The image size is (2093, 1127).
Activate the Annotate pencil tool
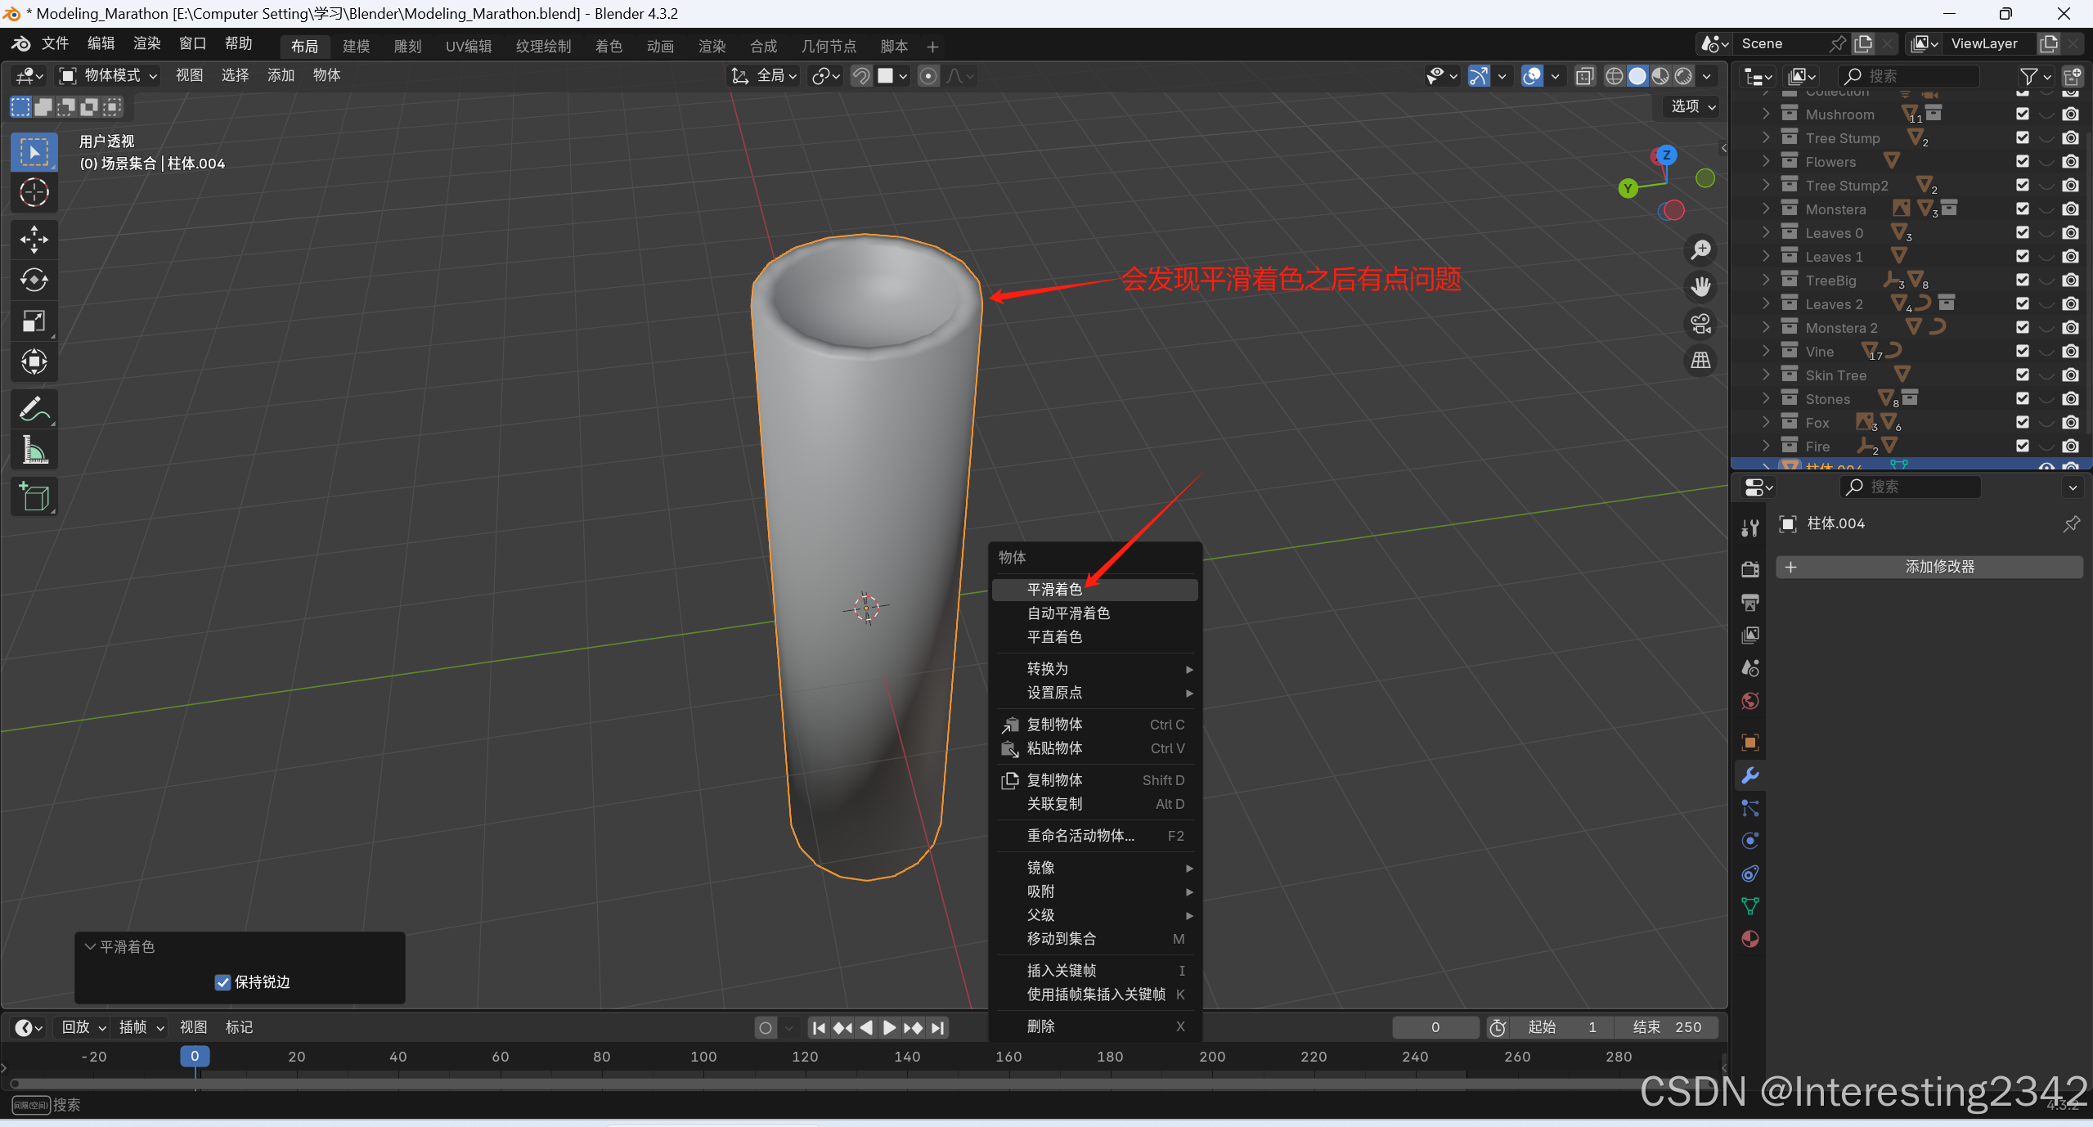click(x=34, y=409)
